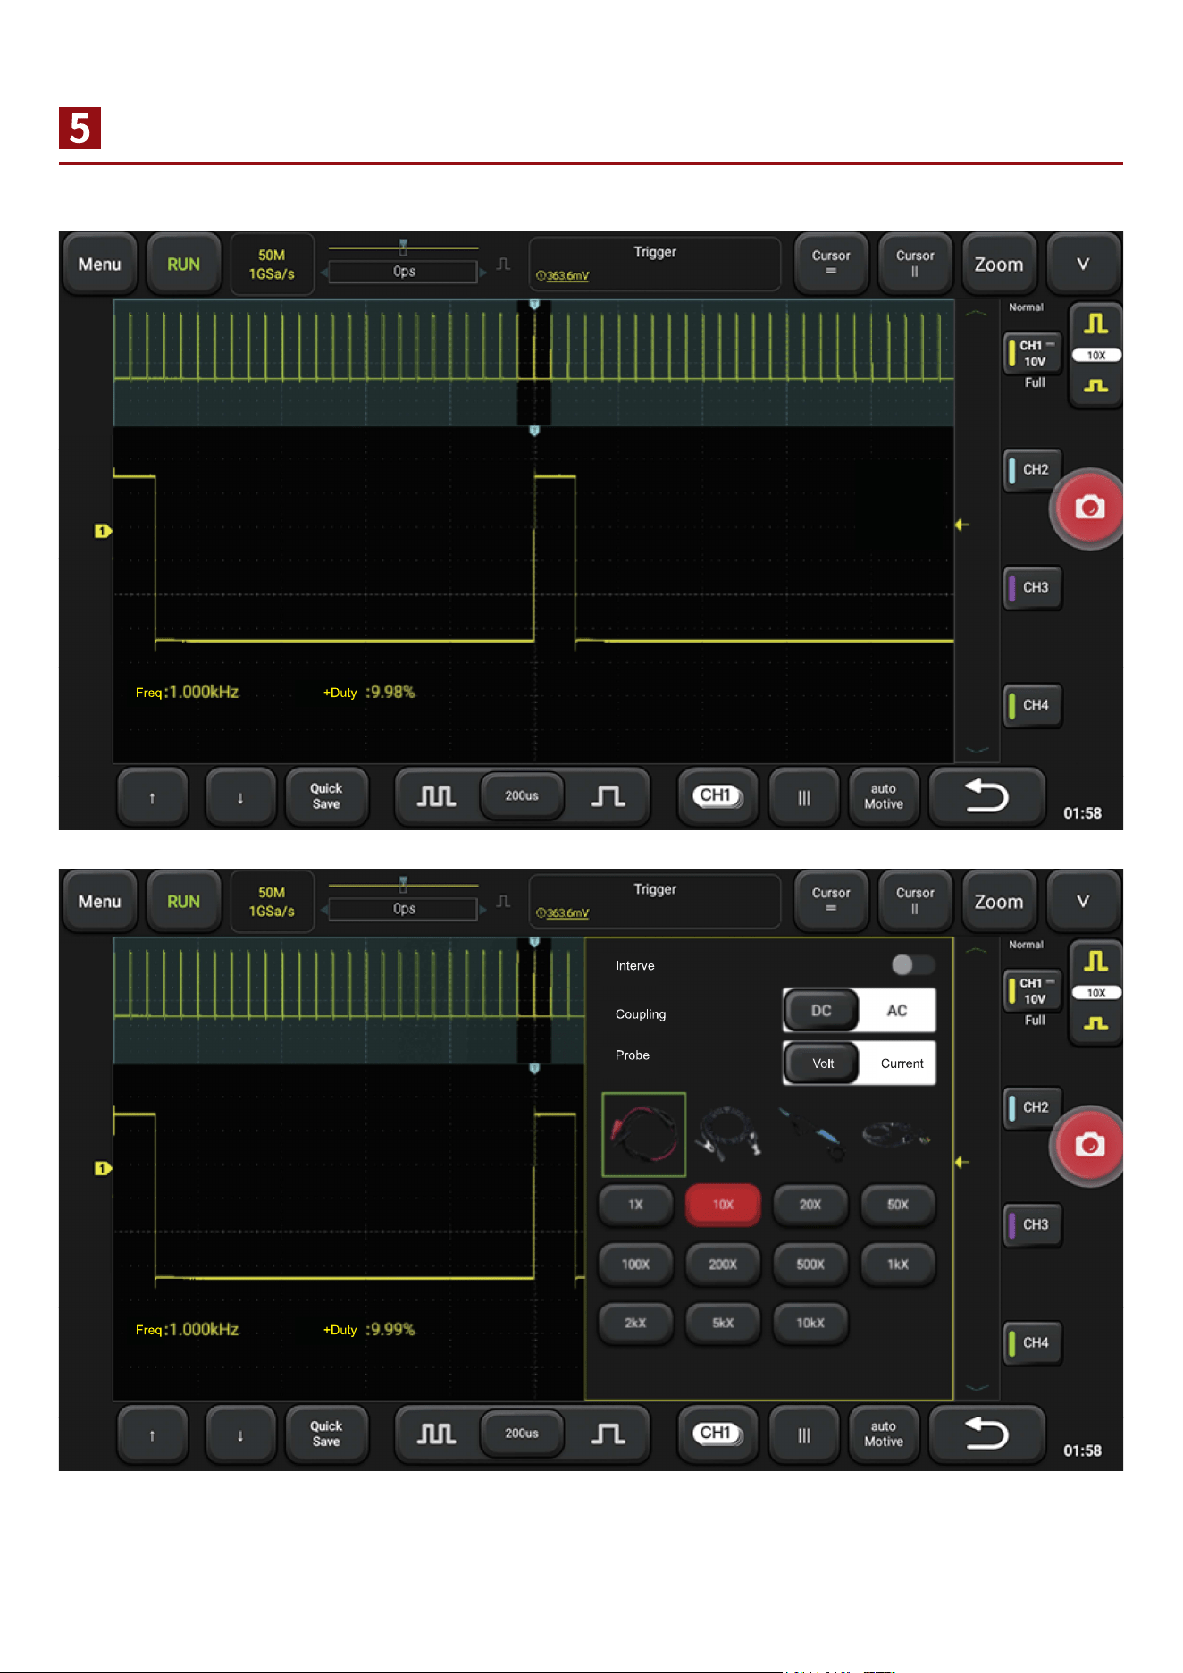
Task: Expand the V dropdown in bottom screenshot
Action: click(x=1083, y=902)
